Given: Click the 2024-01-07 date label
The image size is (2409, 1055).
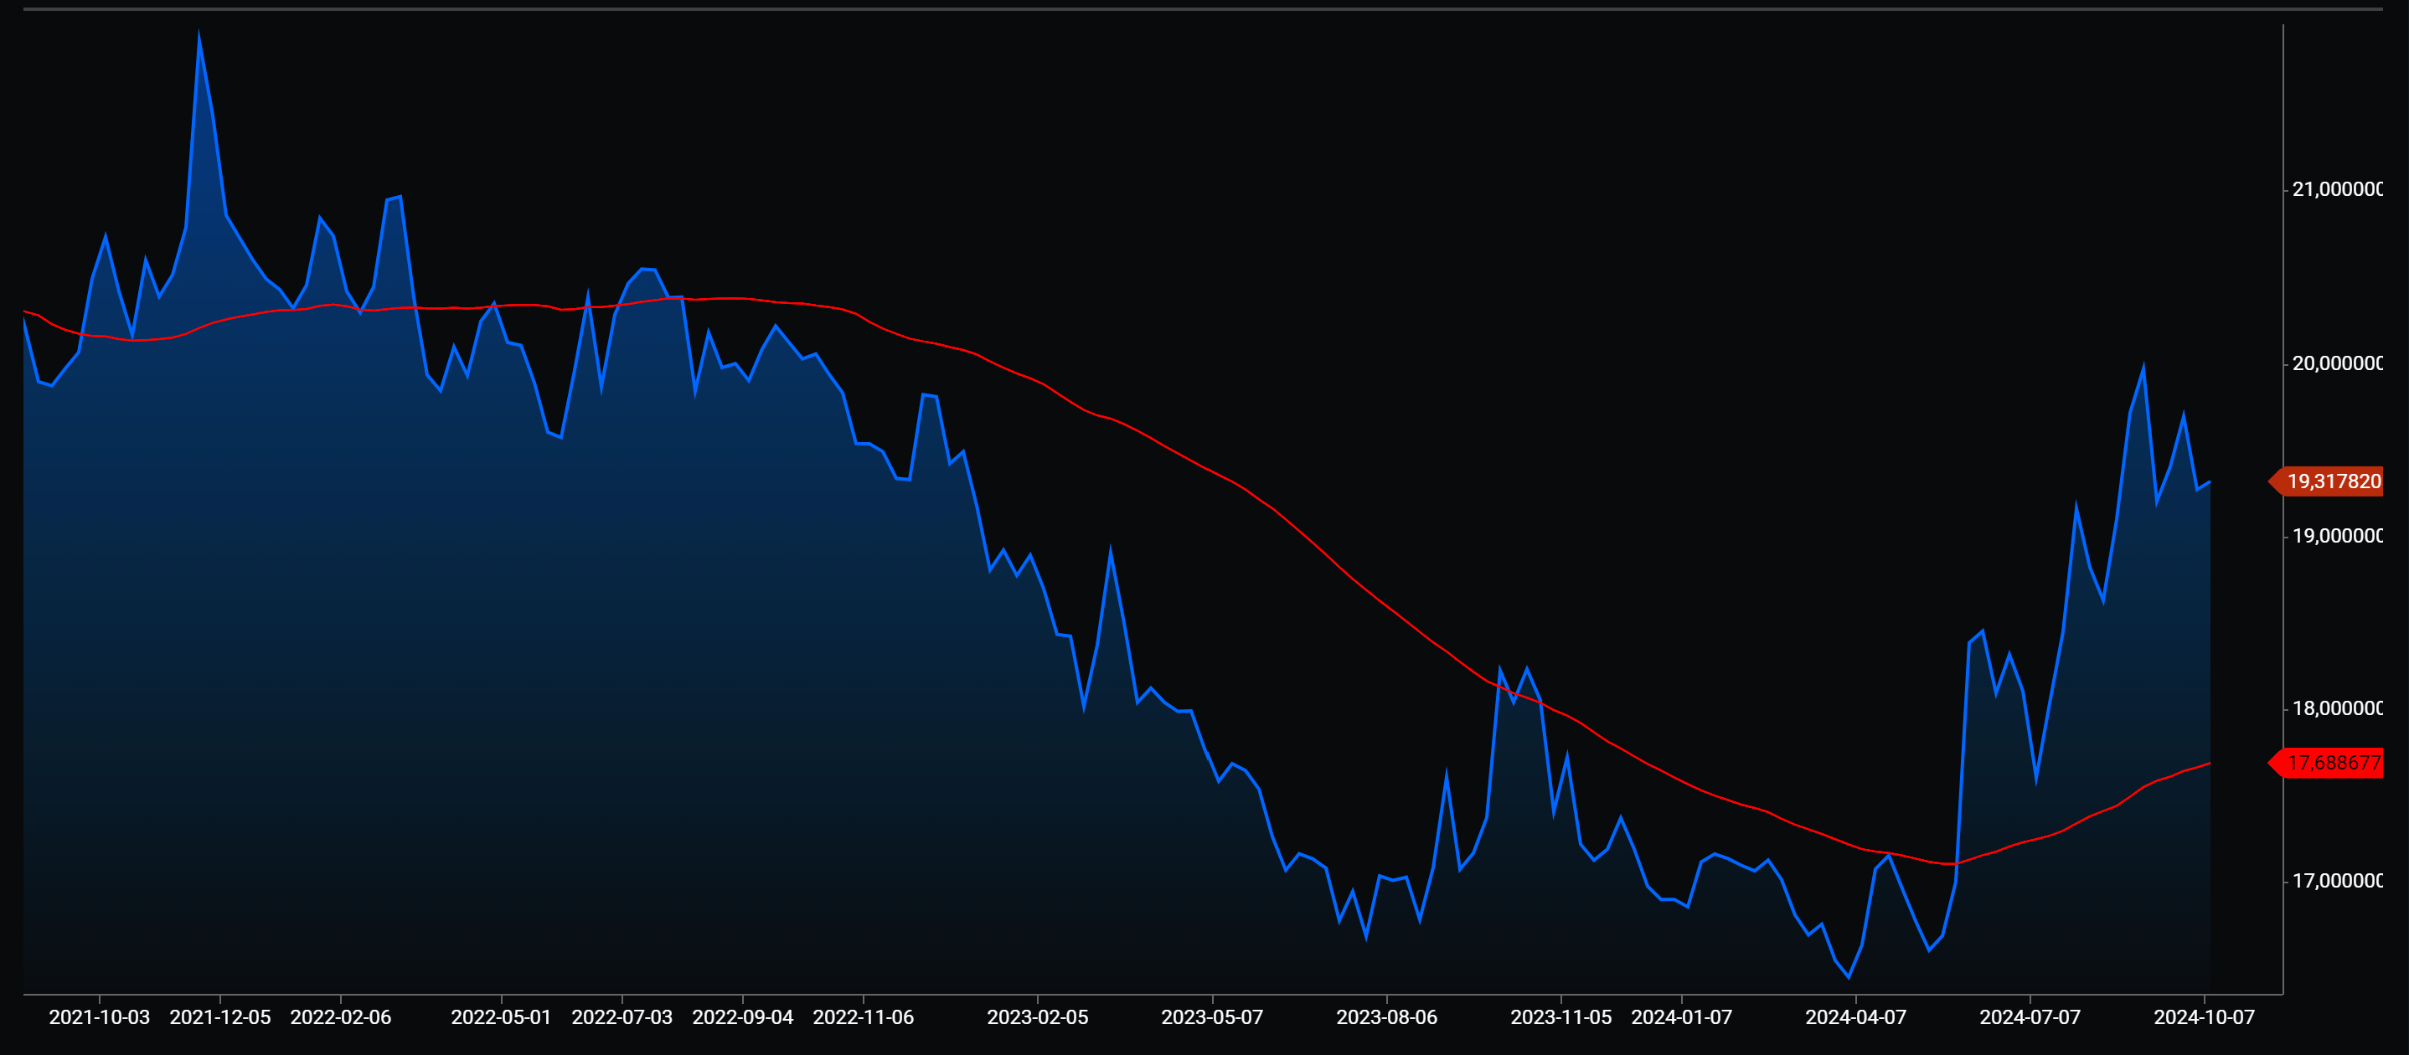Looking at the screenshot, I should [x=1681, y=1016].
